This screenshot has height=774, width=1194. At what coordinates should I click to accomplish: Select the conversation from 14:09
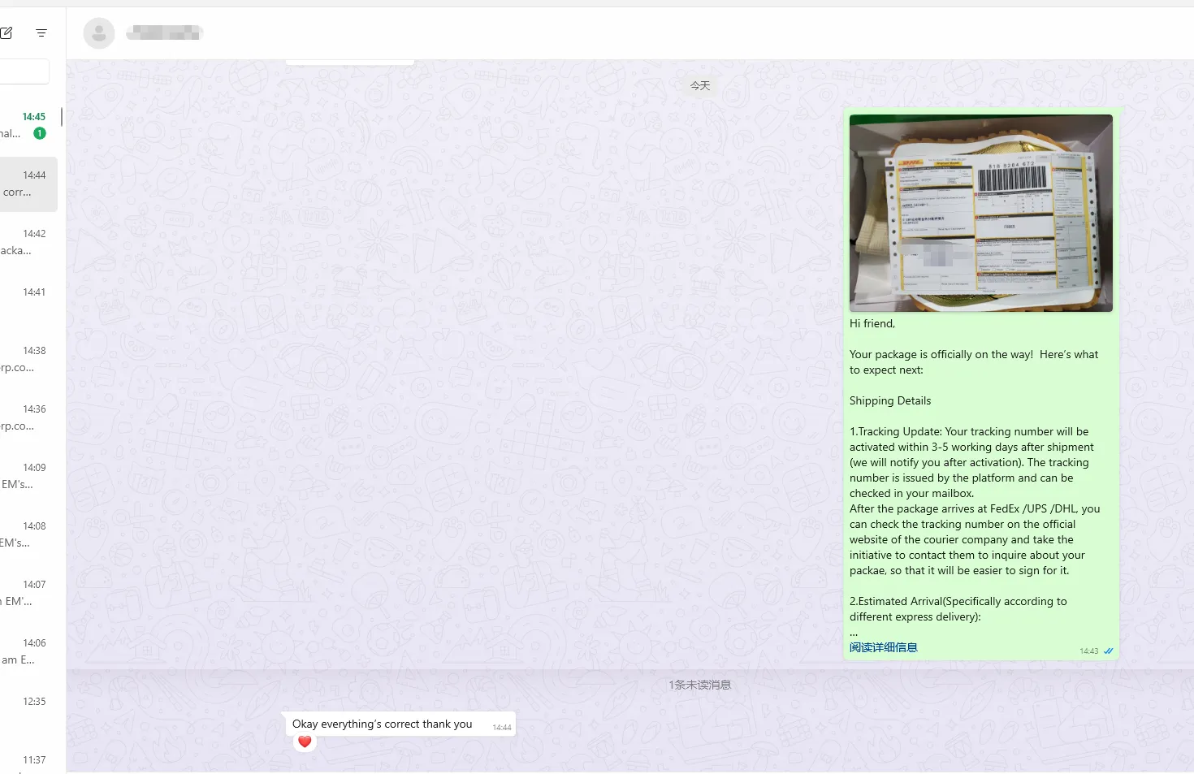coord(28,476)
